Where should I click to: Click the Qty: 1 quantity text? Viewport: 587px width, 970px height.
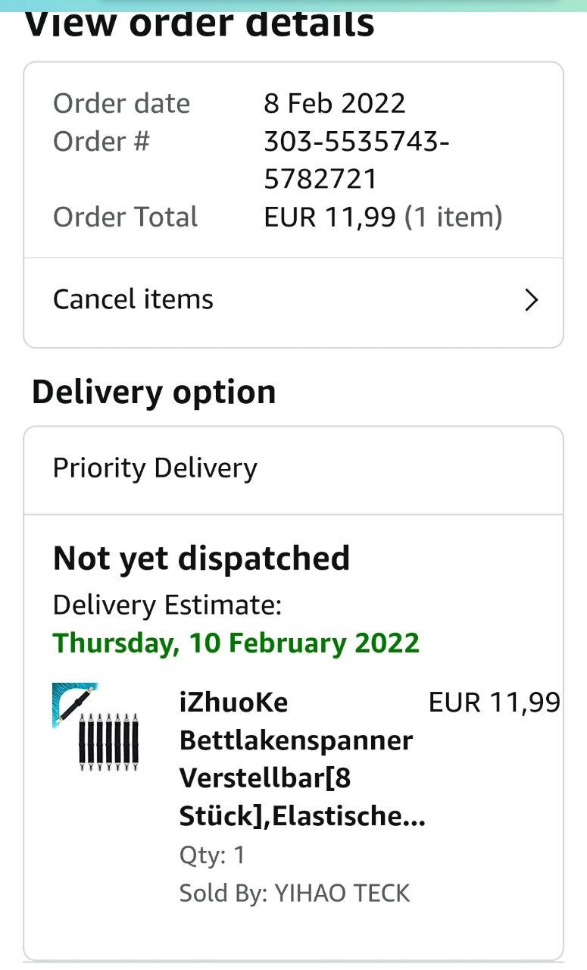212,856
